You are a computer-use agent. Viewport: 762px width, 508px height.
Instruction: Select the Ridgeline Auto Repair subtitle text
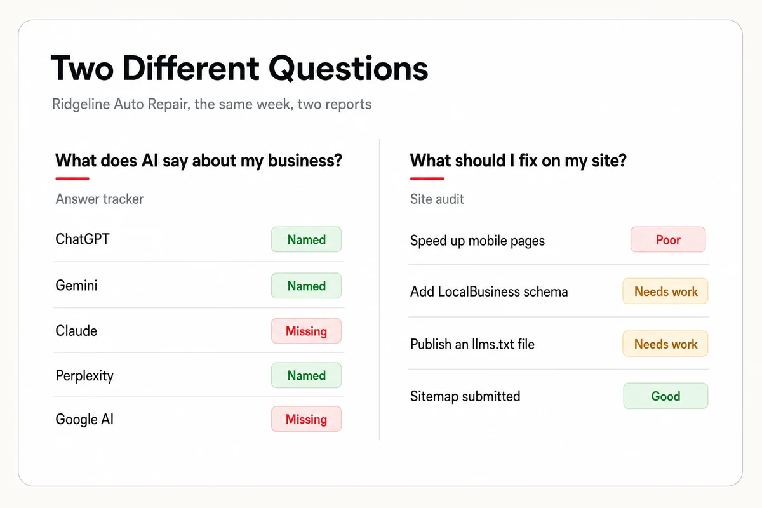[211, 104]
